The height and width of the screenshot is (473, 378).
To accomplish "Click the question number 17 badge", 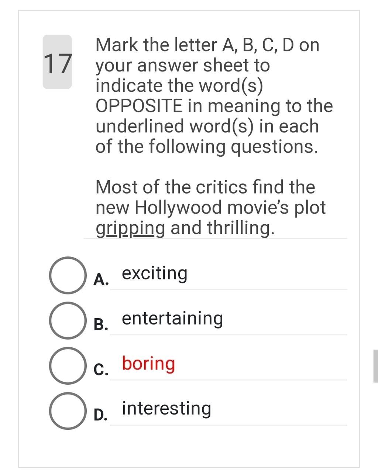I will click(x=57, y=62).
